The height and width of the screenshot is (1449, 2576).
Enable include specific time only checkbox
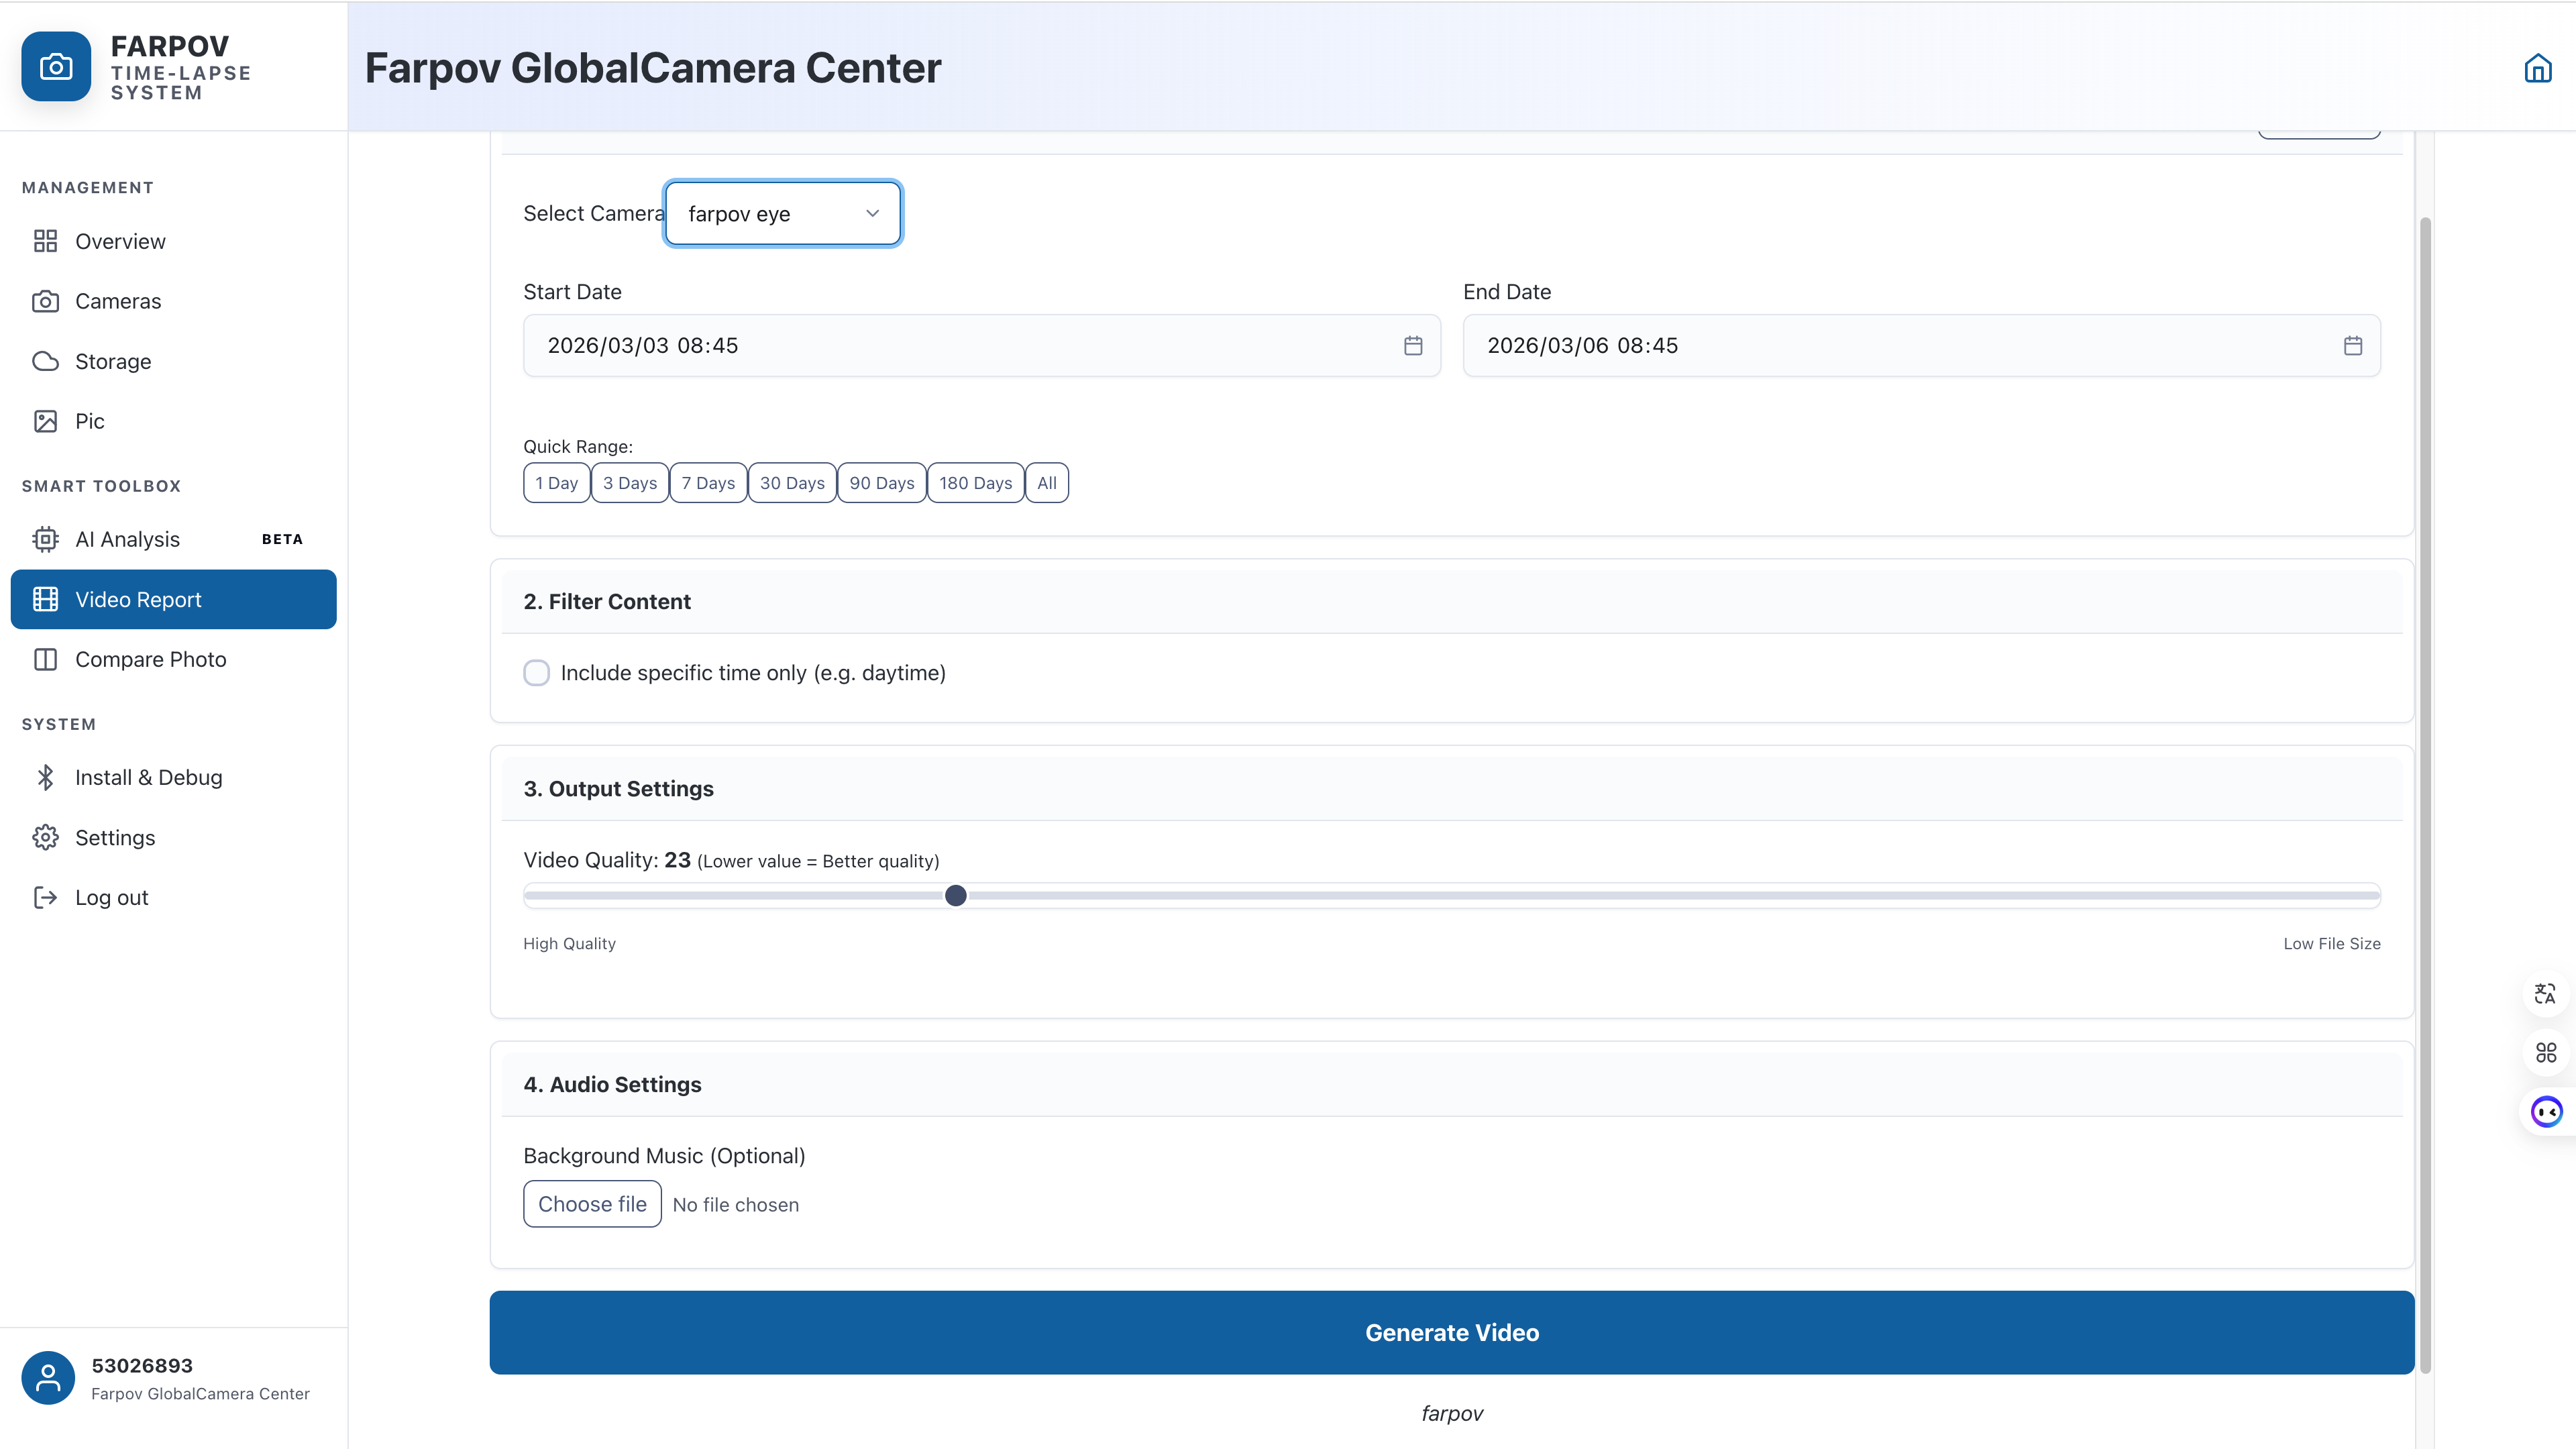(x=536, y=673)
